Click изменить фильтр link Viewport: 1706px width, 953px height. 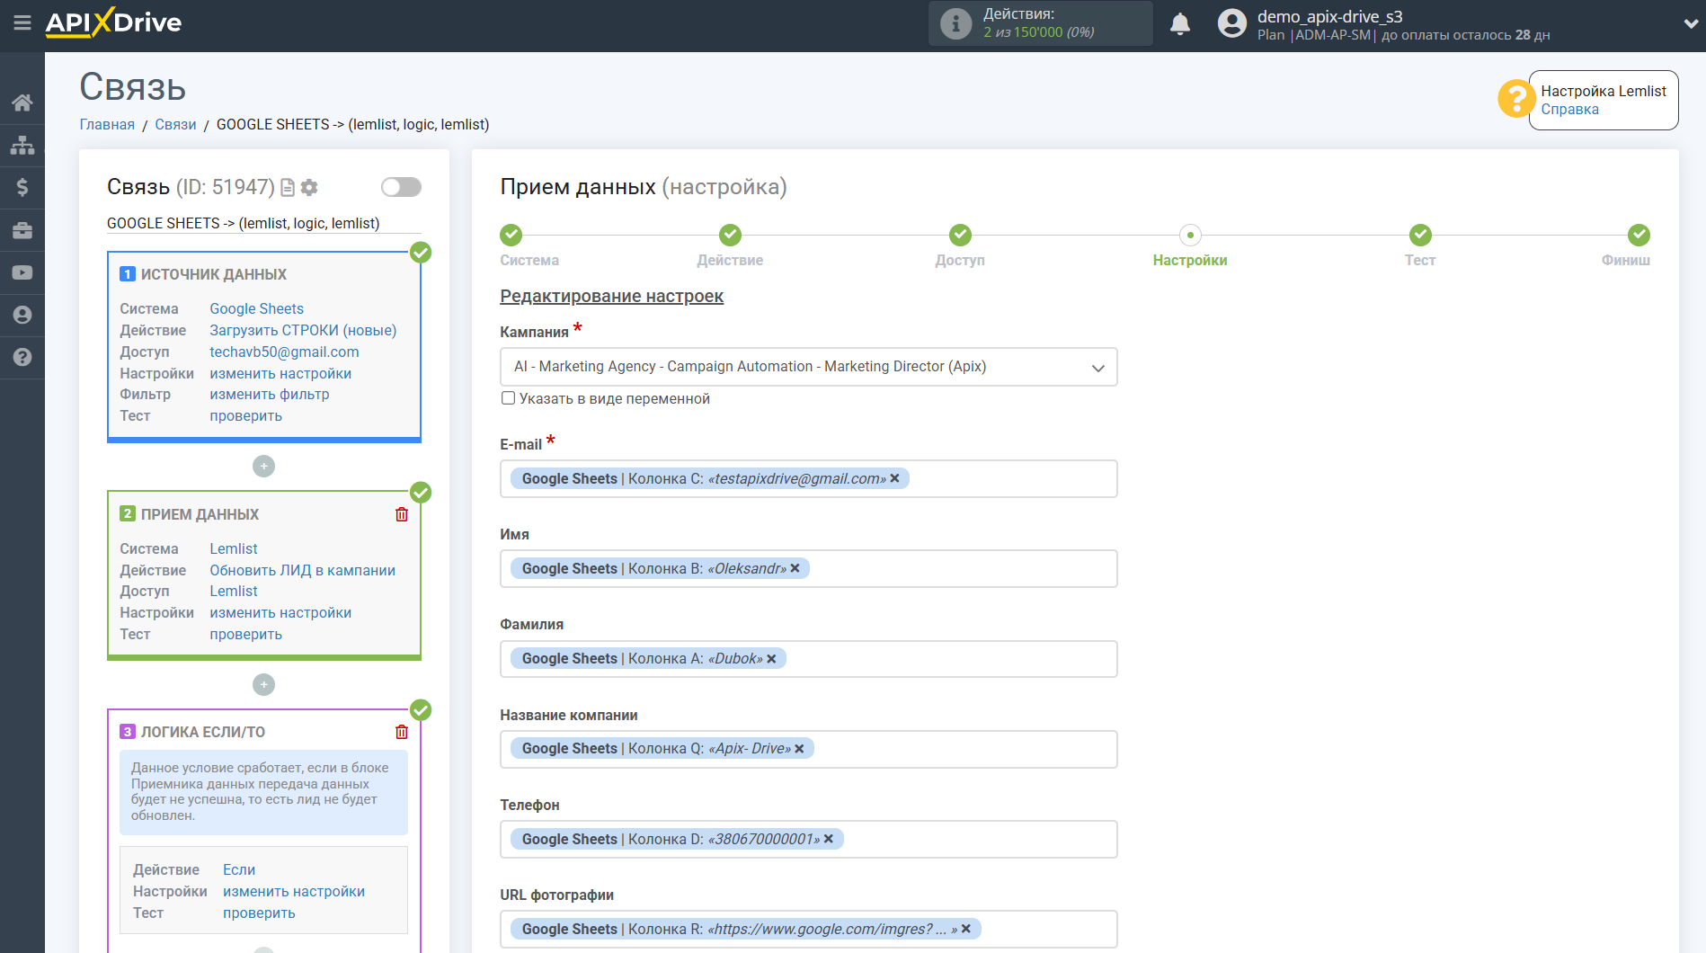[270, 394]
